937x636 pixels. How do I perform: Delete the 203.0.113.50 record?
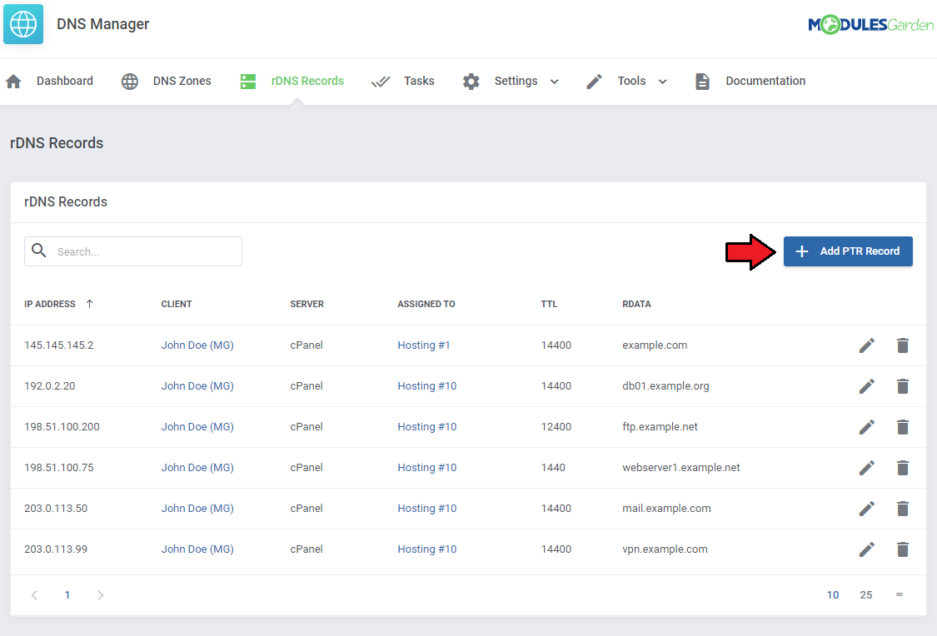click(x=903, y=508)
